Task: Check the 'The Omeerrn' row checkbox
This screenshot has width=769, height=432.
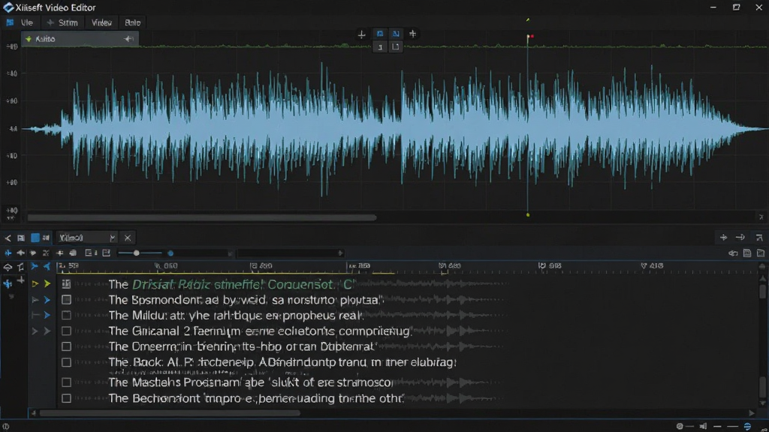Action: coord(66,346)
